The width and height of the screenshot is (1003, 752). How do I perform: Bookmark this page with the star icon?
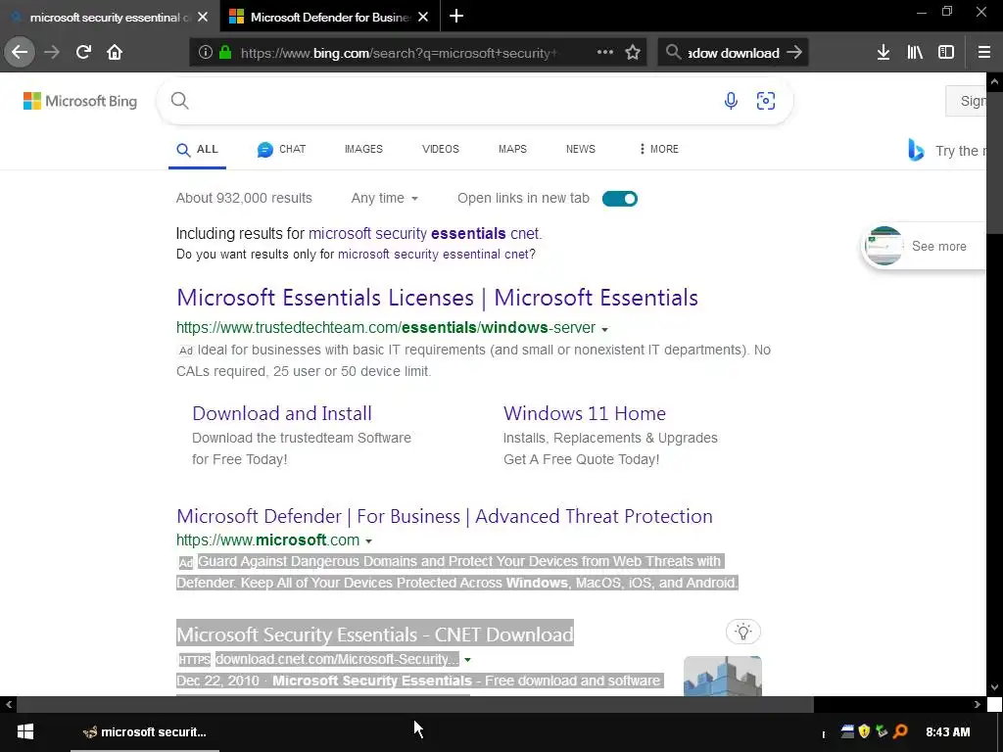tap(633, 52)
